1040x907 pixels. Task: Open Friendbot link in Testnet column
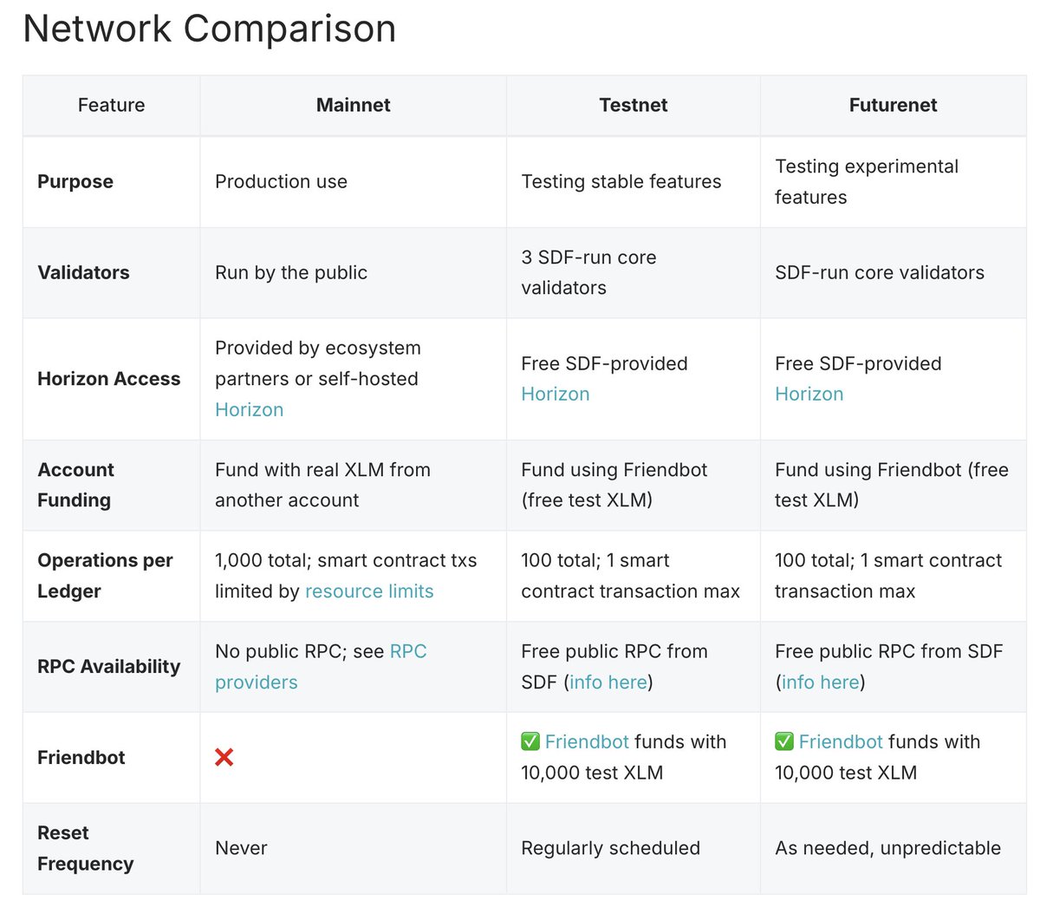(587, 741)
